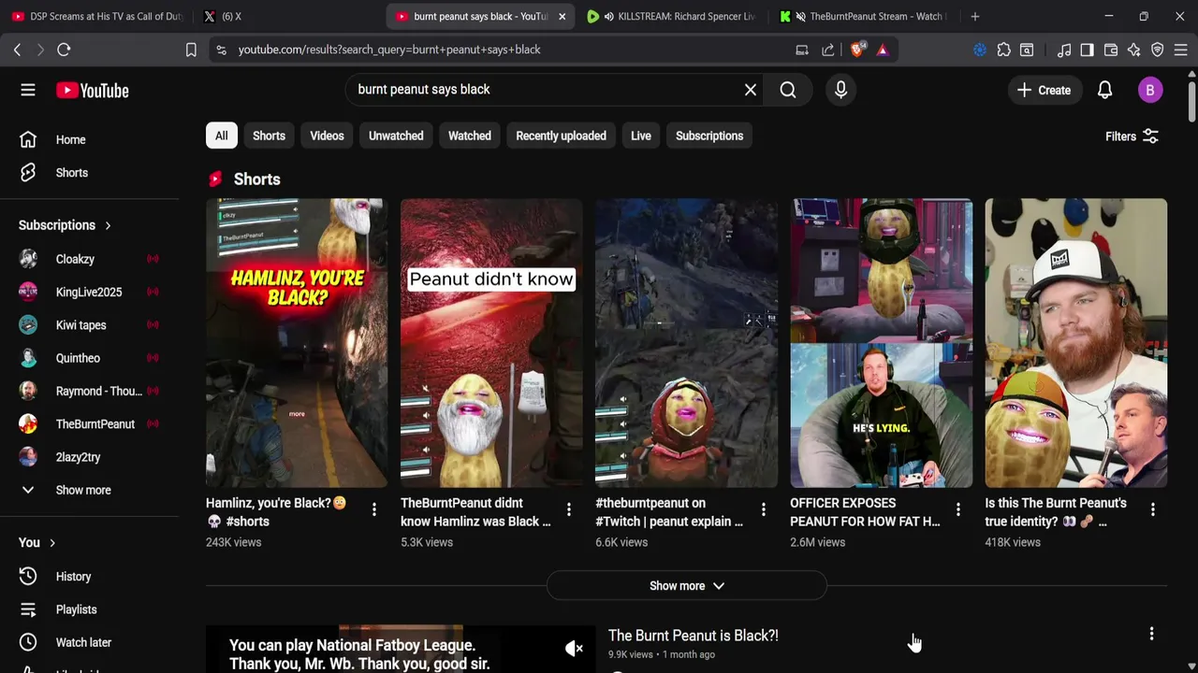Select the Subscriptions filter chip
This screenshot has height=673, width=1198.
[709, 136]
